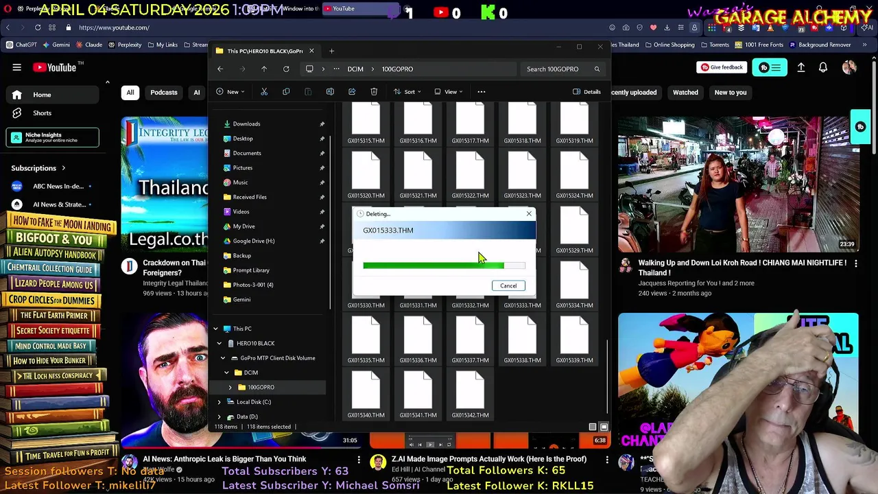878x494 pixels.
Task: Open YouTube notifications bell
Action: (823, 67)
